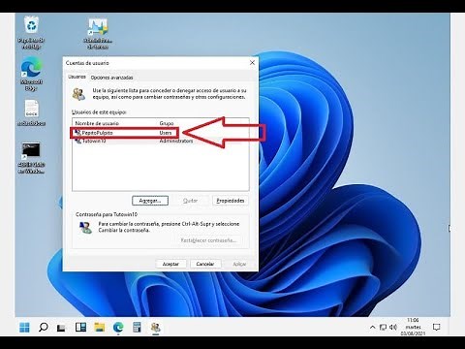Click the network icon in system tray
The height and width of the screenshot is (349, 465).
383,328
